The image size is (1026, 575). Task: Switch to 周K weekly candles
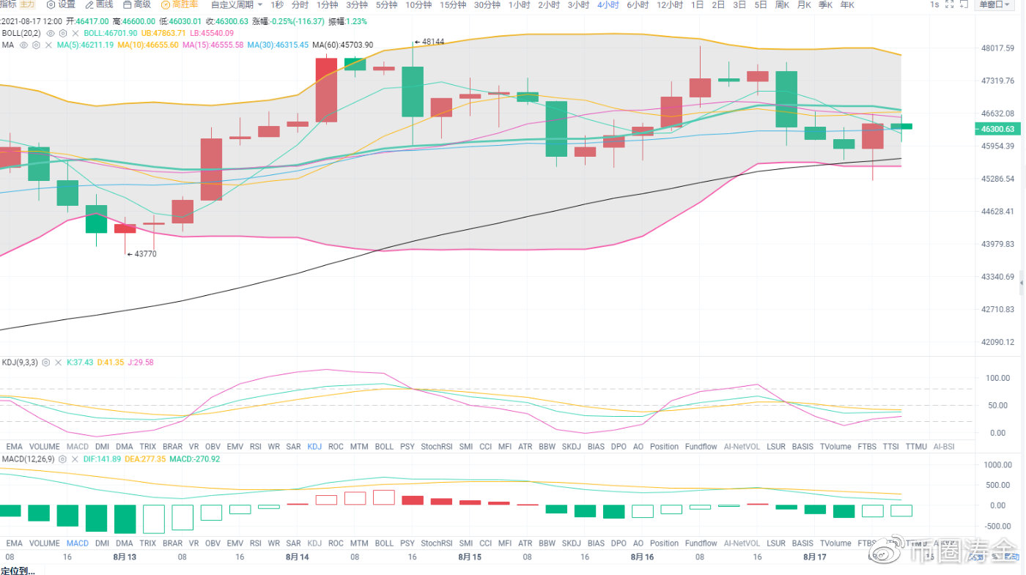(782, 4)
